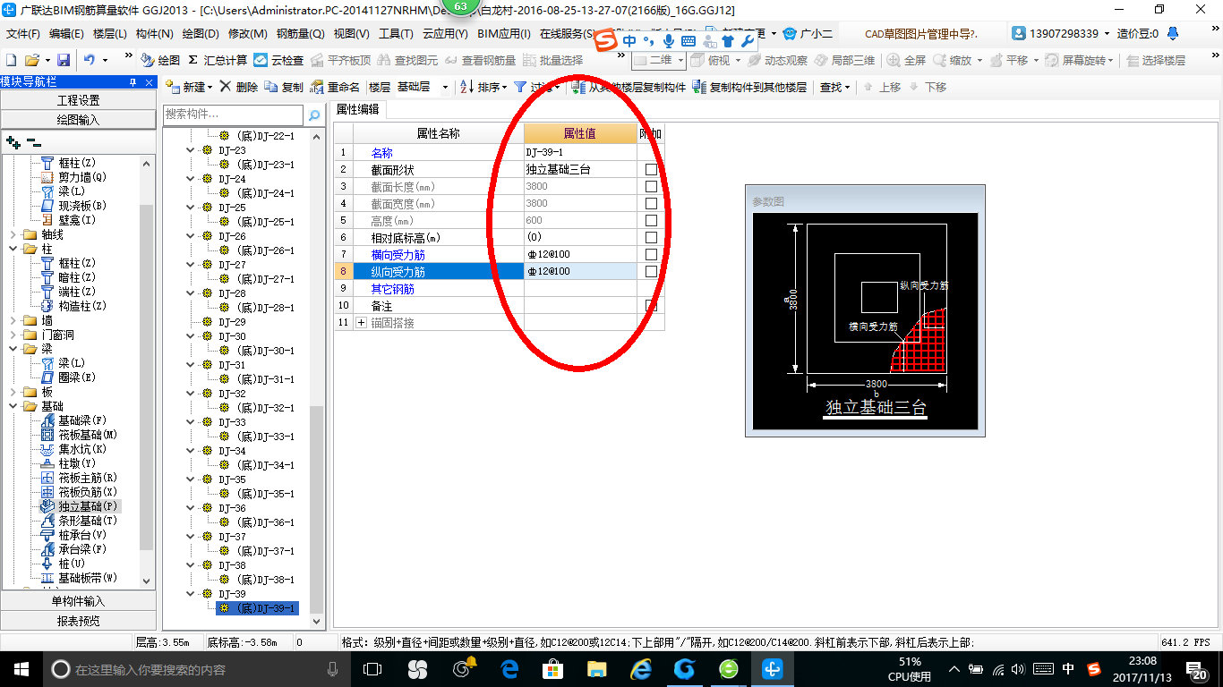Select 壁龛(I) in navigation tree
Screen dimensions: 1223x687
point(76,220)
